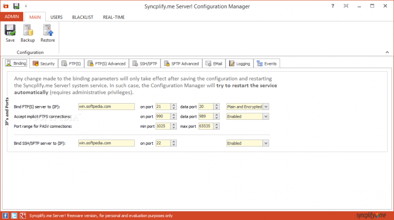Click the red app icon in title bar
This screenshot has height=220, width=394.
click(x=5, y=6)
